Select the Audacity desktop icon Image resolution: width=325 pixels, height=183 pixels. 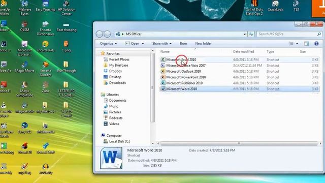45,169
